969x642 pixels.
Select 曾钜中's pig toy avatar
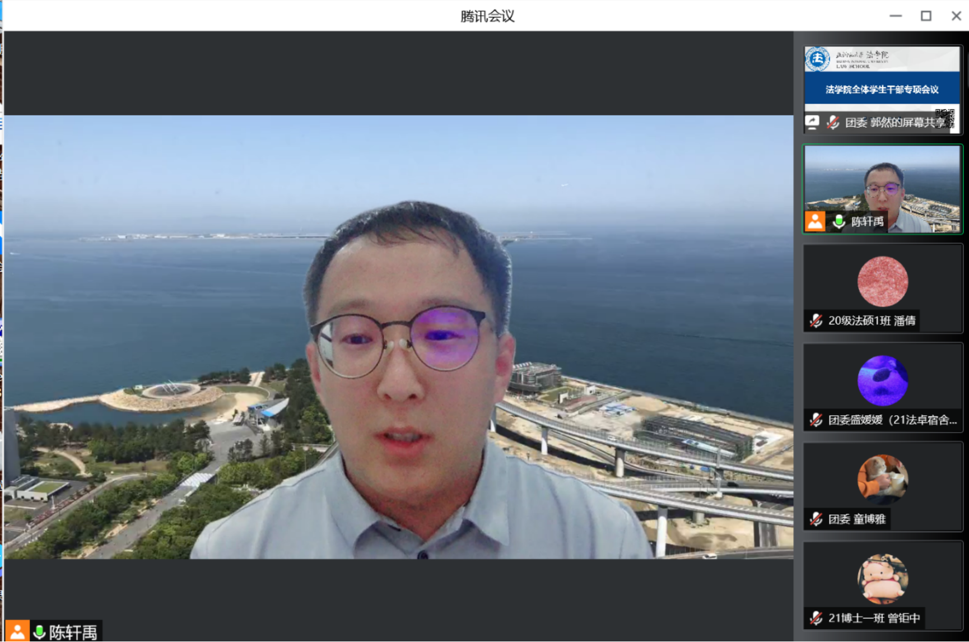[882, 579]
